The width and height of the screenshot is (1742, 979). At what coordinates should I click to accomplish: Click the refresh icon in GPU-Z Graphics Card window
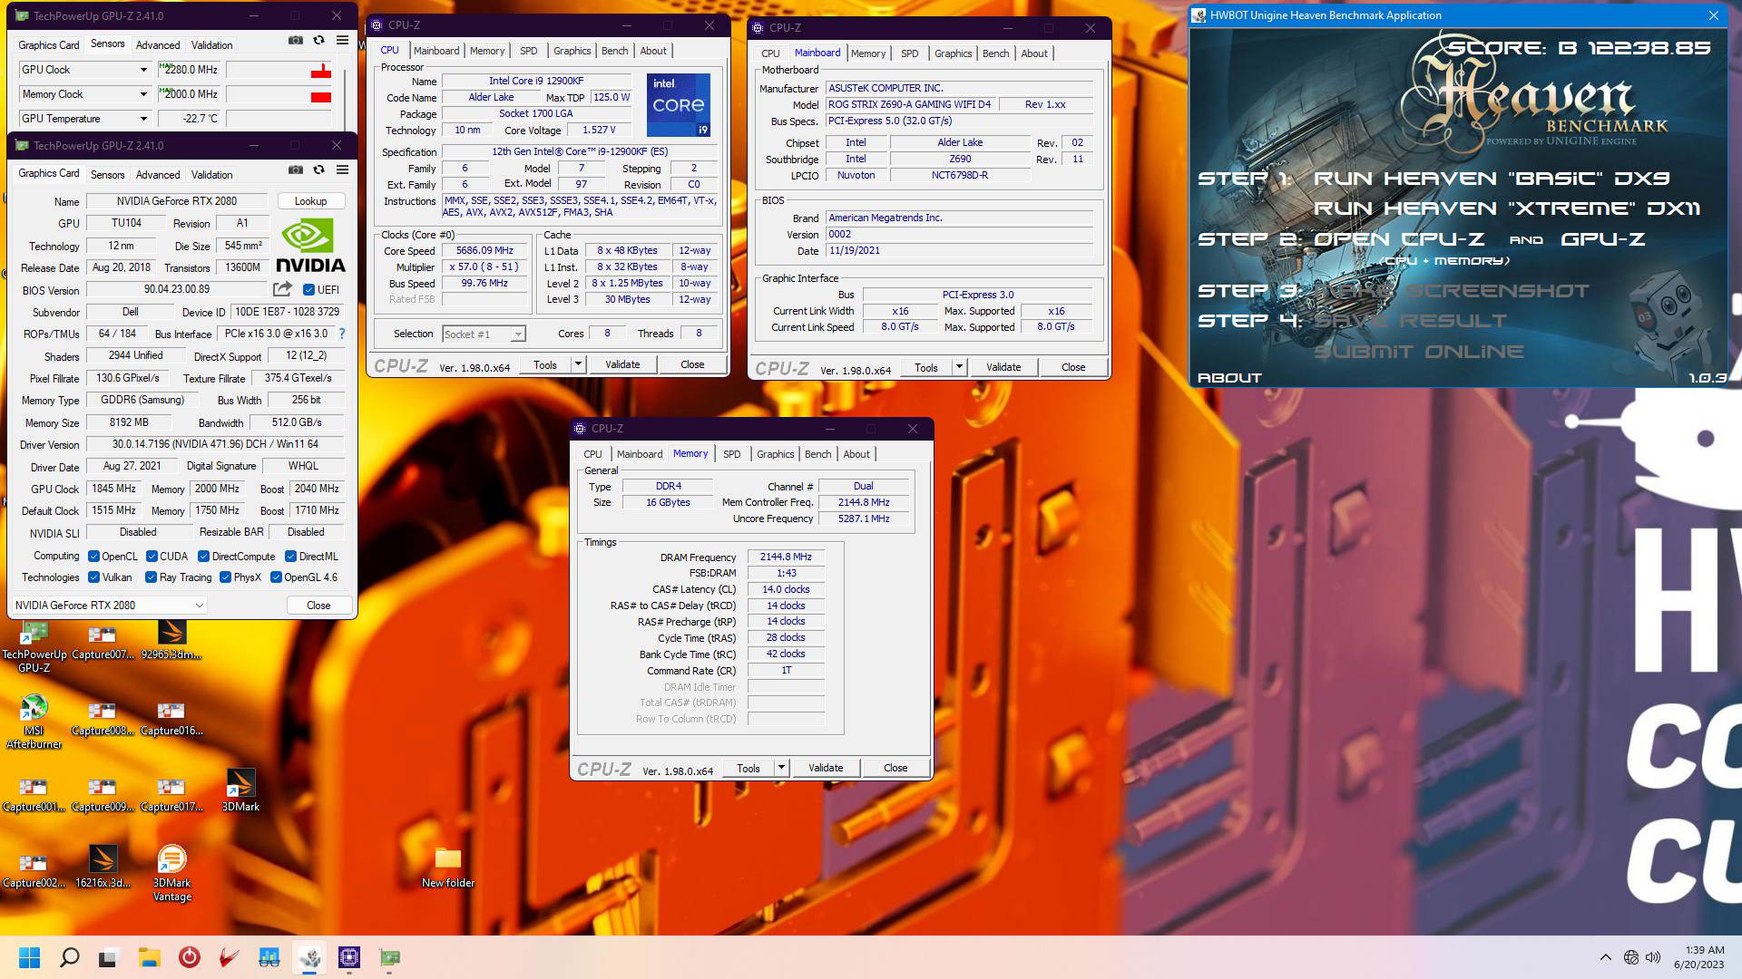pyautogui.click(x=318, y=170)
